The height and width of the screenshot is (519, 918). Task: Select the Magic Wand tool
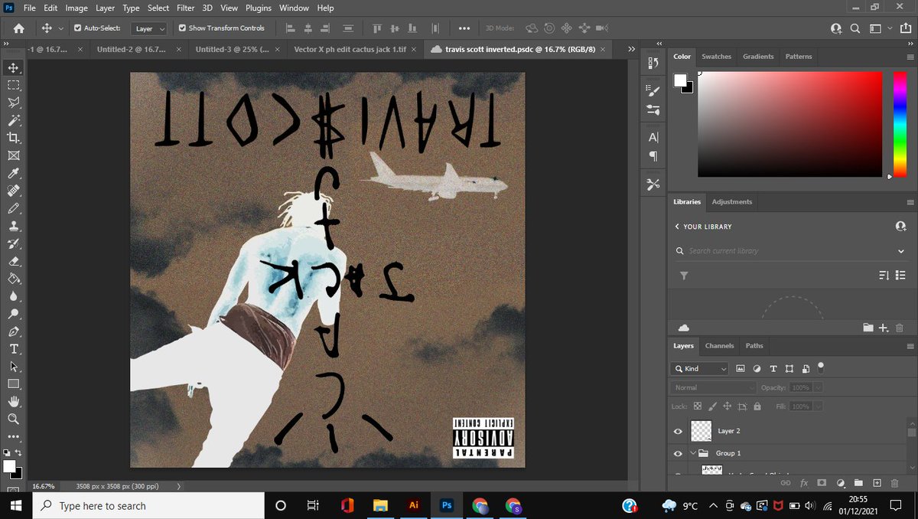tap(13, 121)
